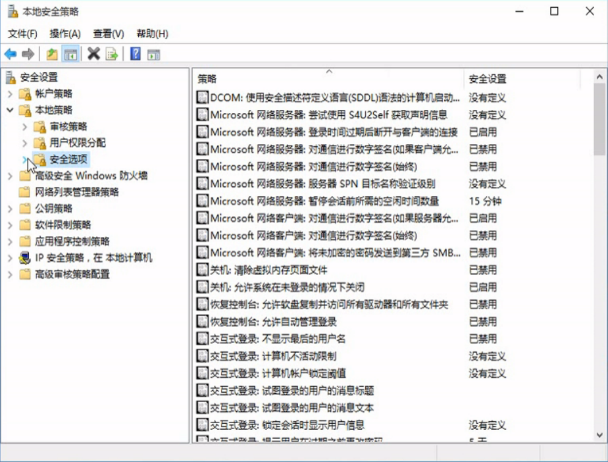
Task: Select policy 交互式登录: 计算机帐户锁定阈值
Action: click(278, 373)
